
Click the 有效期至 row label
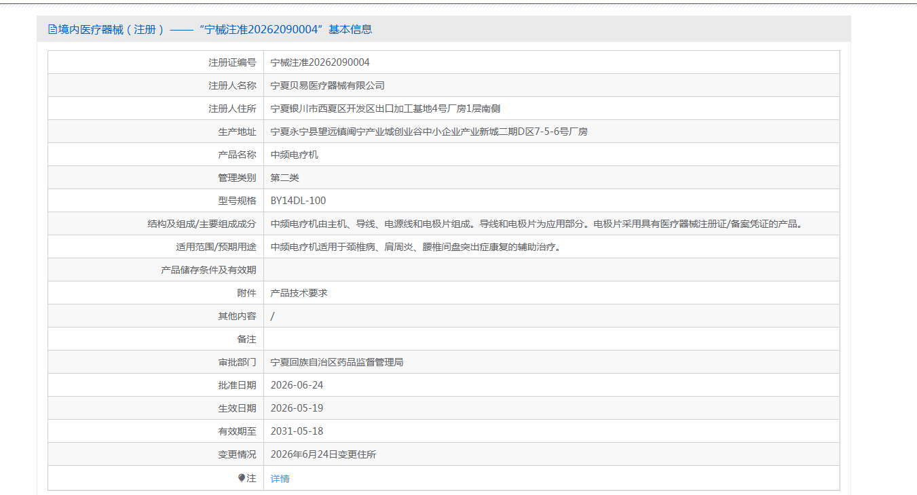pyautogui.click(x=237, y=431)
